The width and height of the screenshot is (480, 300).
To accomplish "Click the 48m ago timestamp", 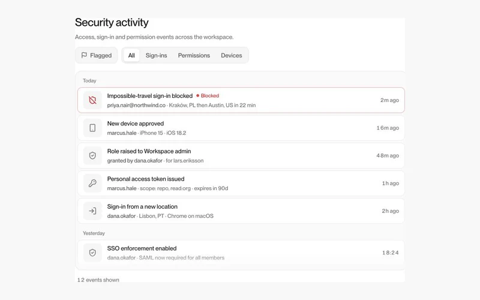I will tap(388, 155).
